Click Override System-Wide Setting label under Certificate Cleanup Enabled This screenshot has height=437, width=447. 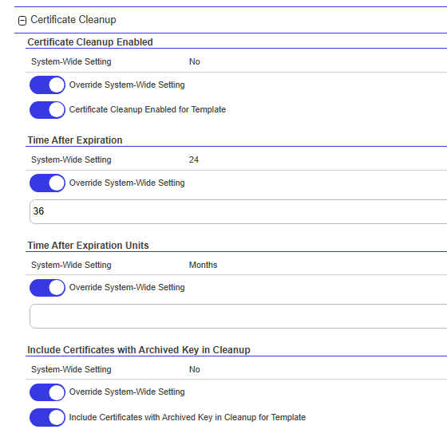coord(127,85)
